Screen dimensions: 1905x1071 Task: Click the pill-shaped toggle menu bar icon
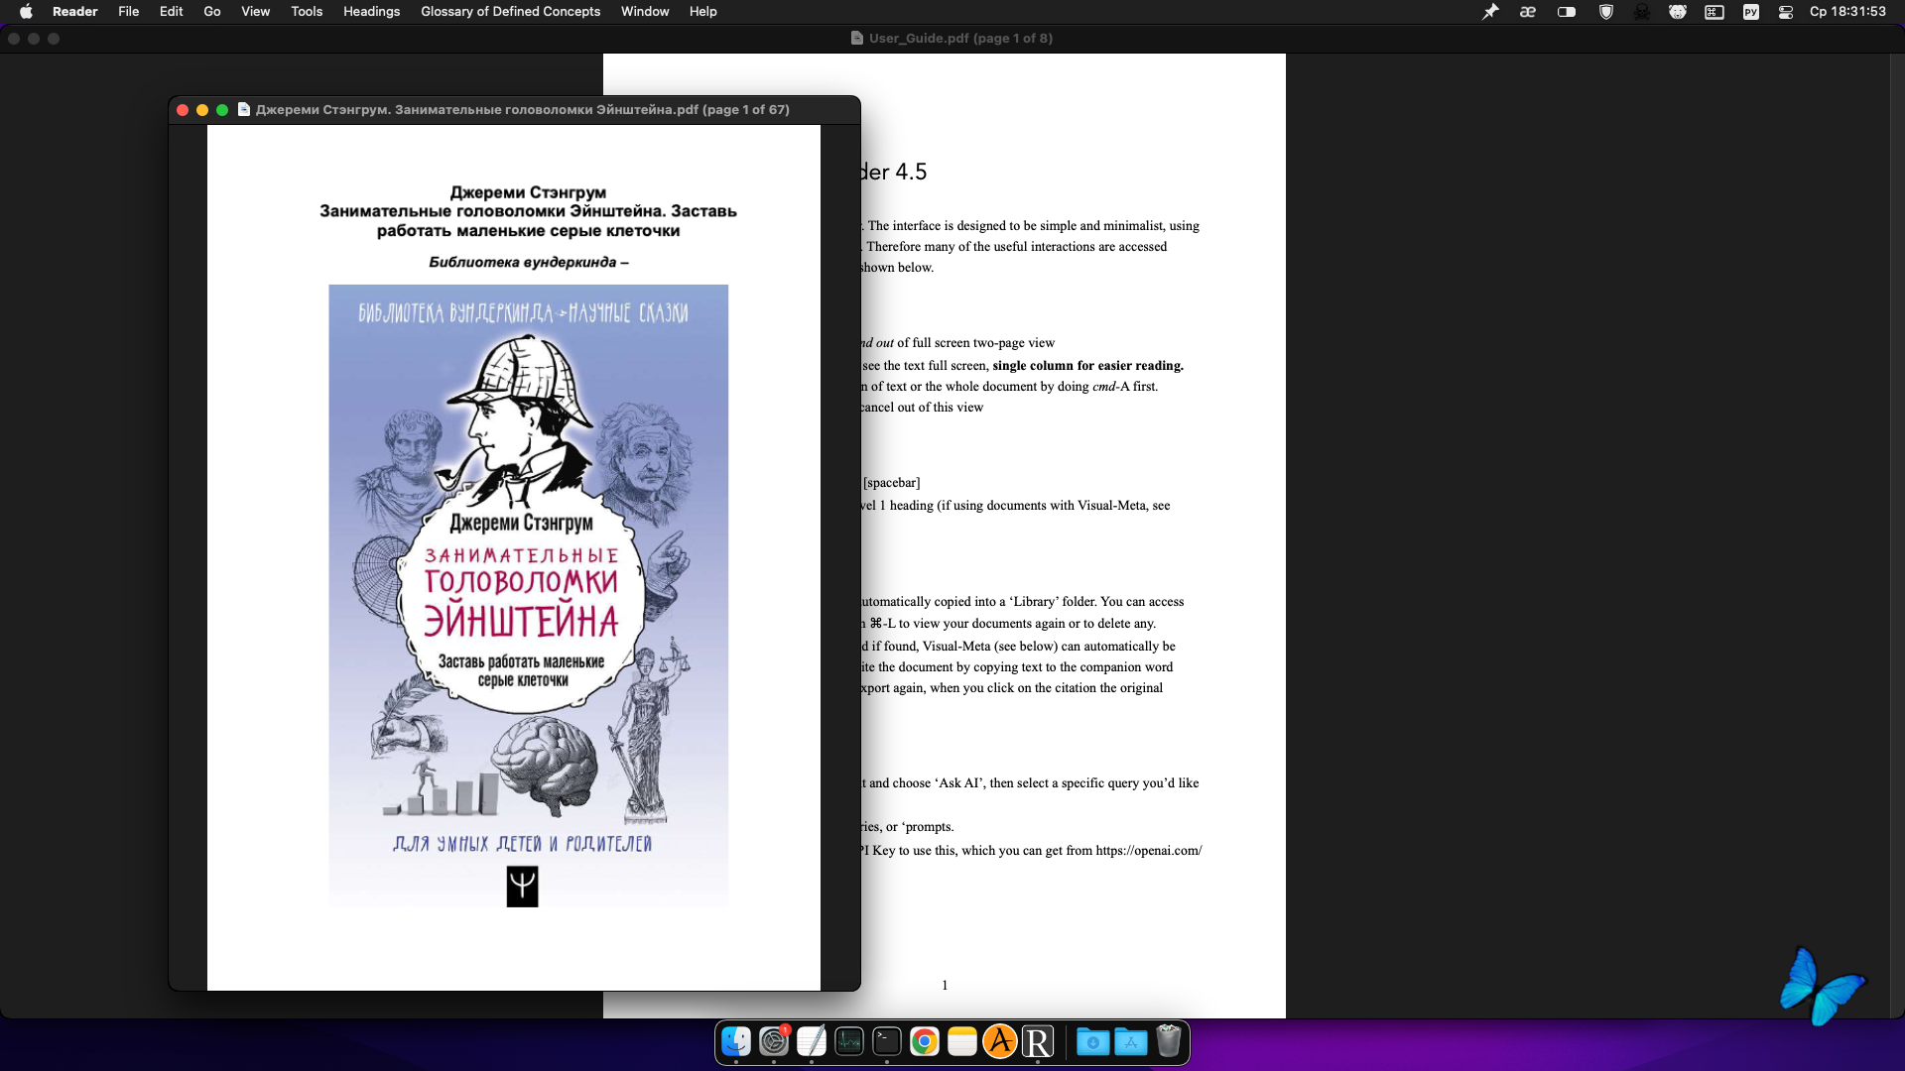[x=1567, y=12]
